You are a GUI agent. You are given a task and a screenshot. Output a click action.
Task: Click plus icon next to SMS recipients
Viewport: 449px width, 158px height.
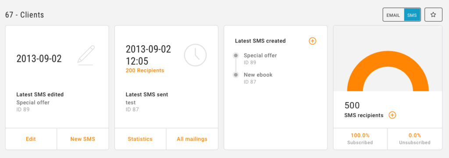392,115
